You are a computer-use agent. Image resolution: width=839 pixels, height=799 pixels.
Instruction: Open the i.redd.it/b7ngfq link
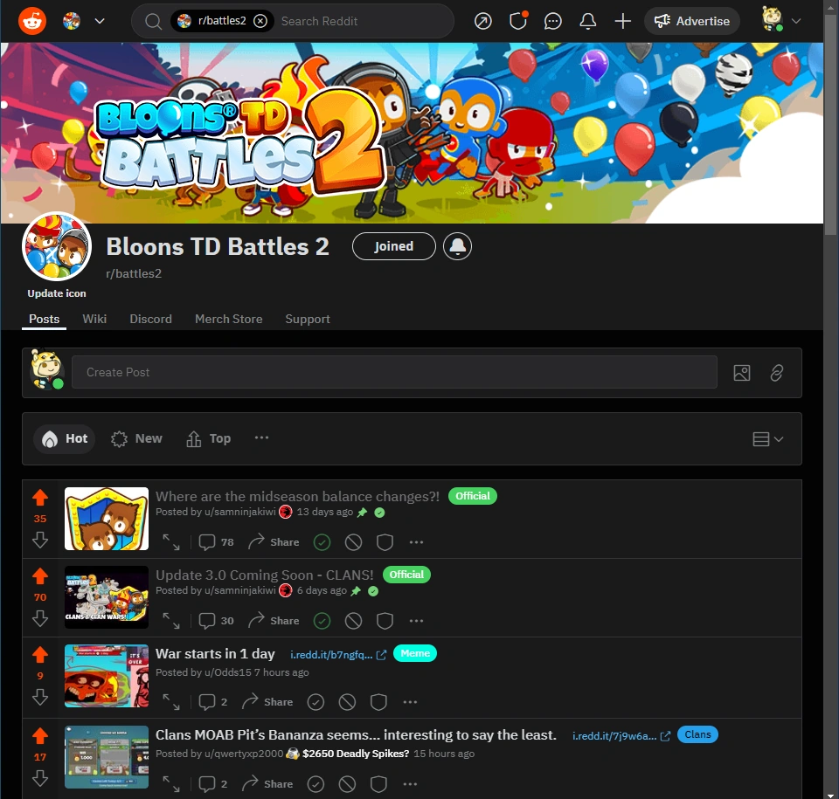(x=337, y=655)
